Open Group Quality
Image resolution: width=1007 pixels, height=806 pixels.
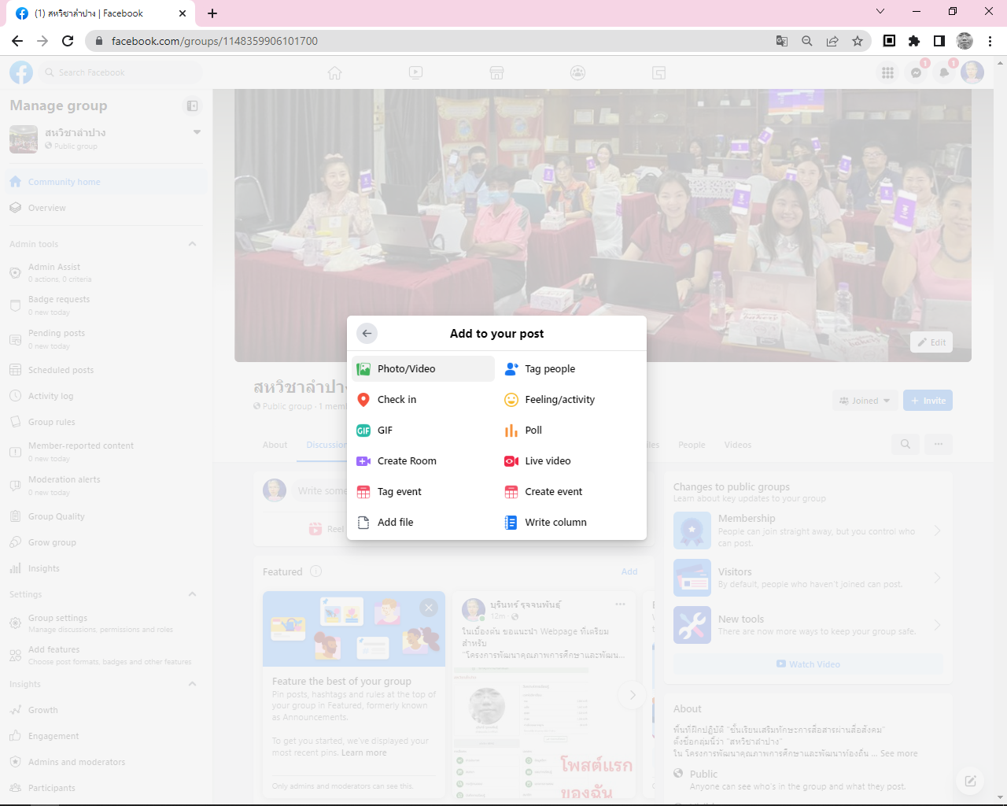(106, 516)
